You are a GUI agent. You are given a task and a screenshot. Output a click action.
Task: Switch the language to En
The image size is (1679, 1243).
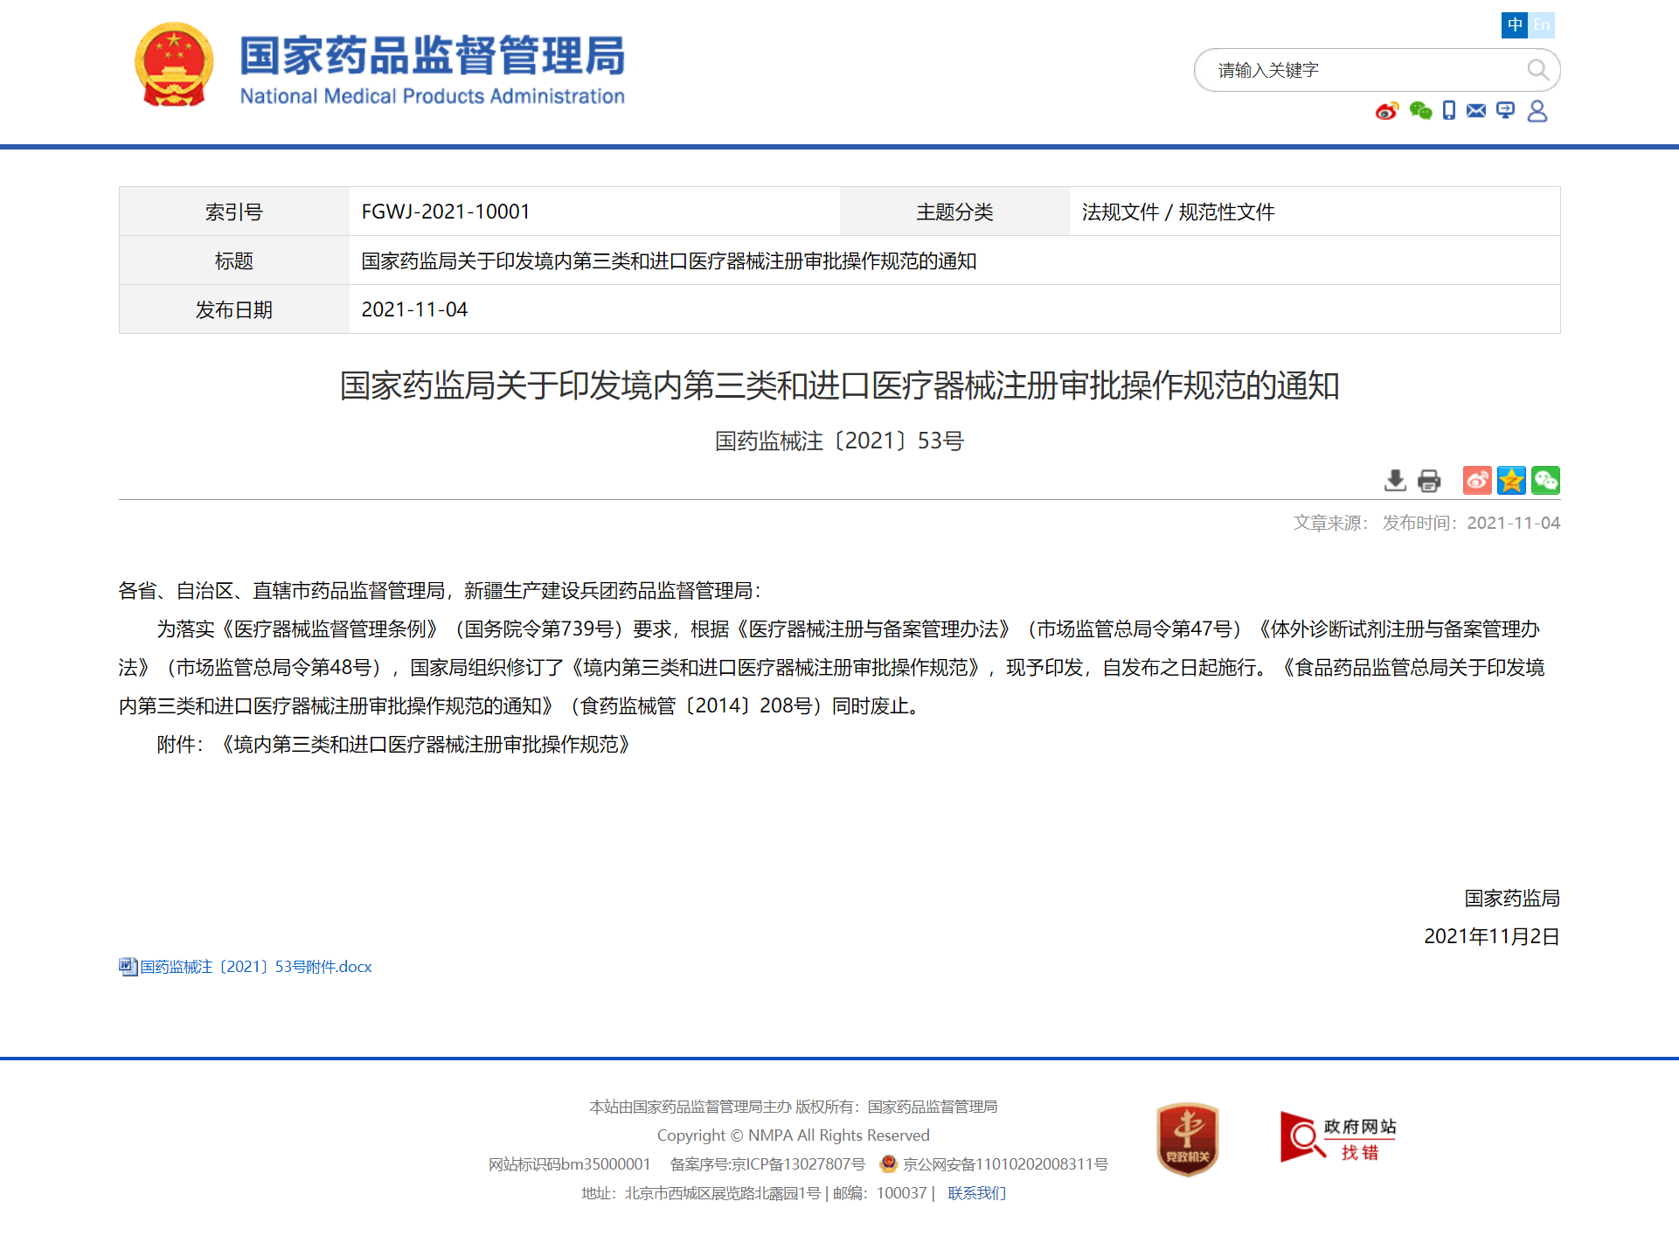tap(1542, 24)
